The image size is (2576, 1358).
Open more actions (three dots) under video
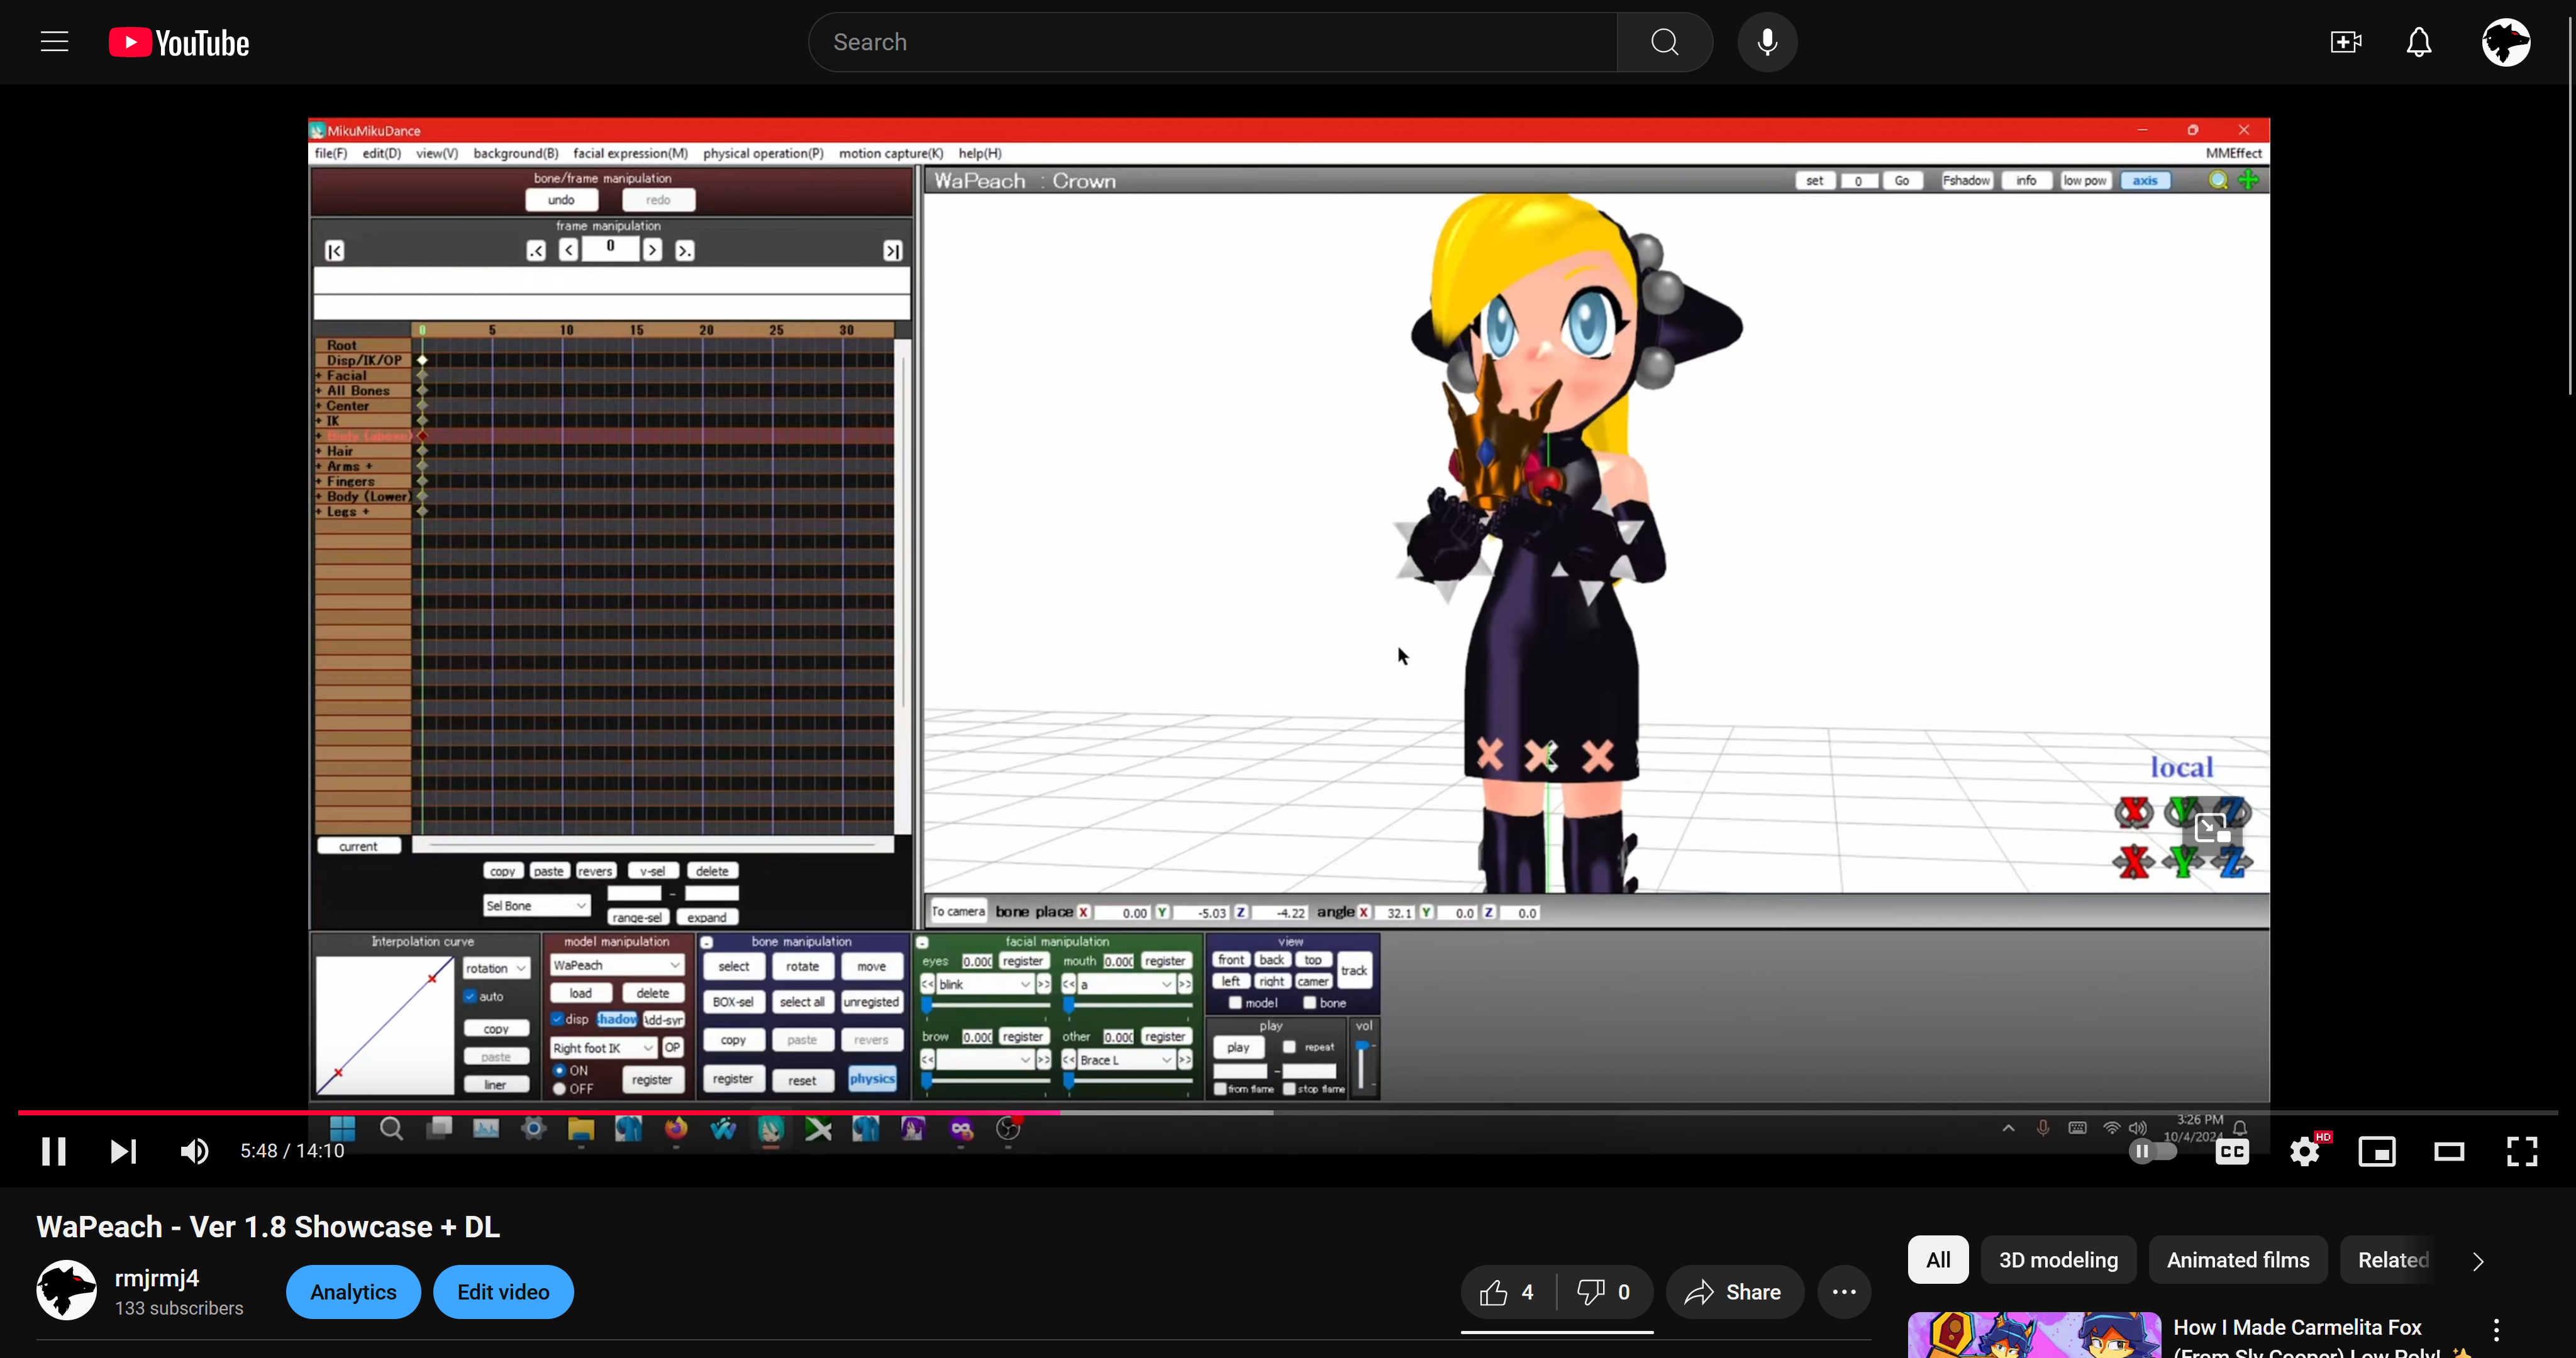click(x=1844, y=1292)
